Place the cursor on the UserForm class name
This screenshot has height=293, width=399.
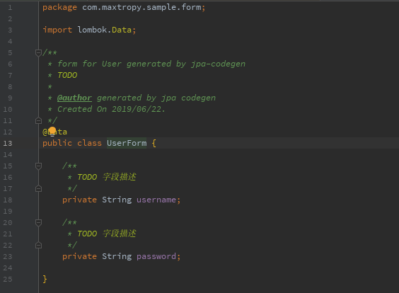[127, 143]
